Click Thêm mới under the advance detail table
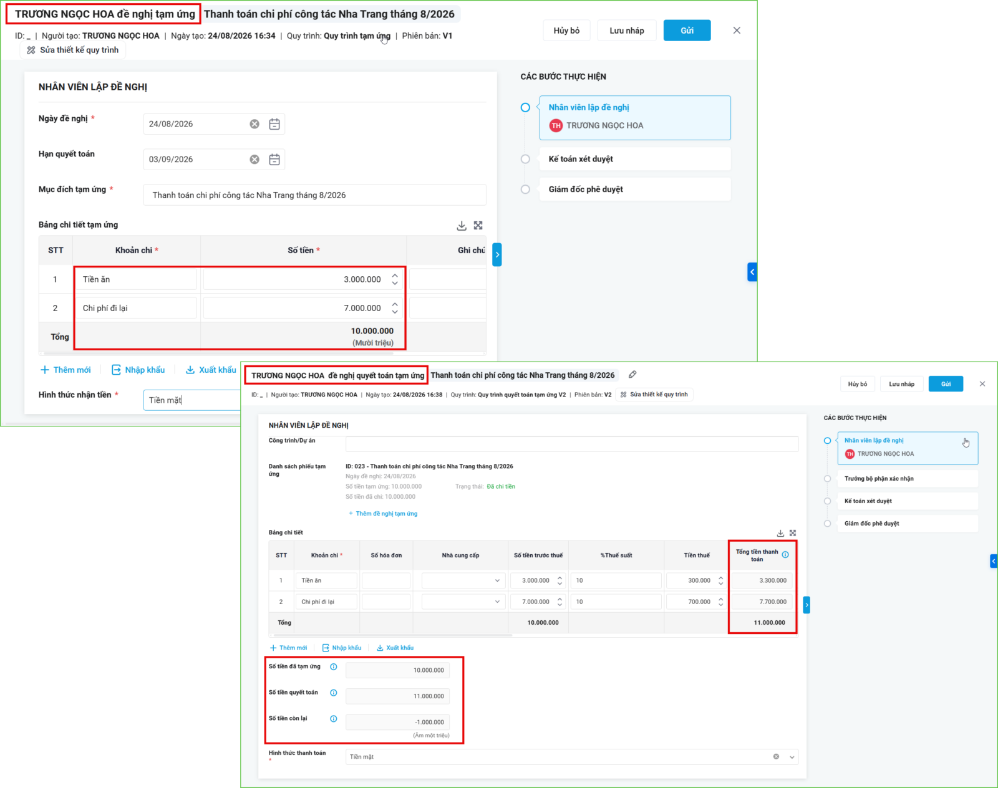Screen dimensions: 998x788 [x=65, y=370]
